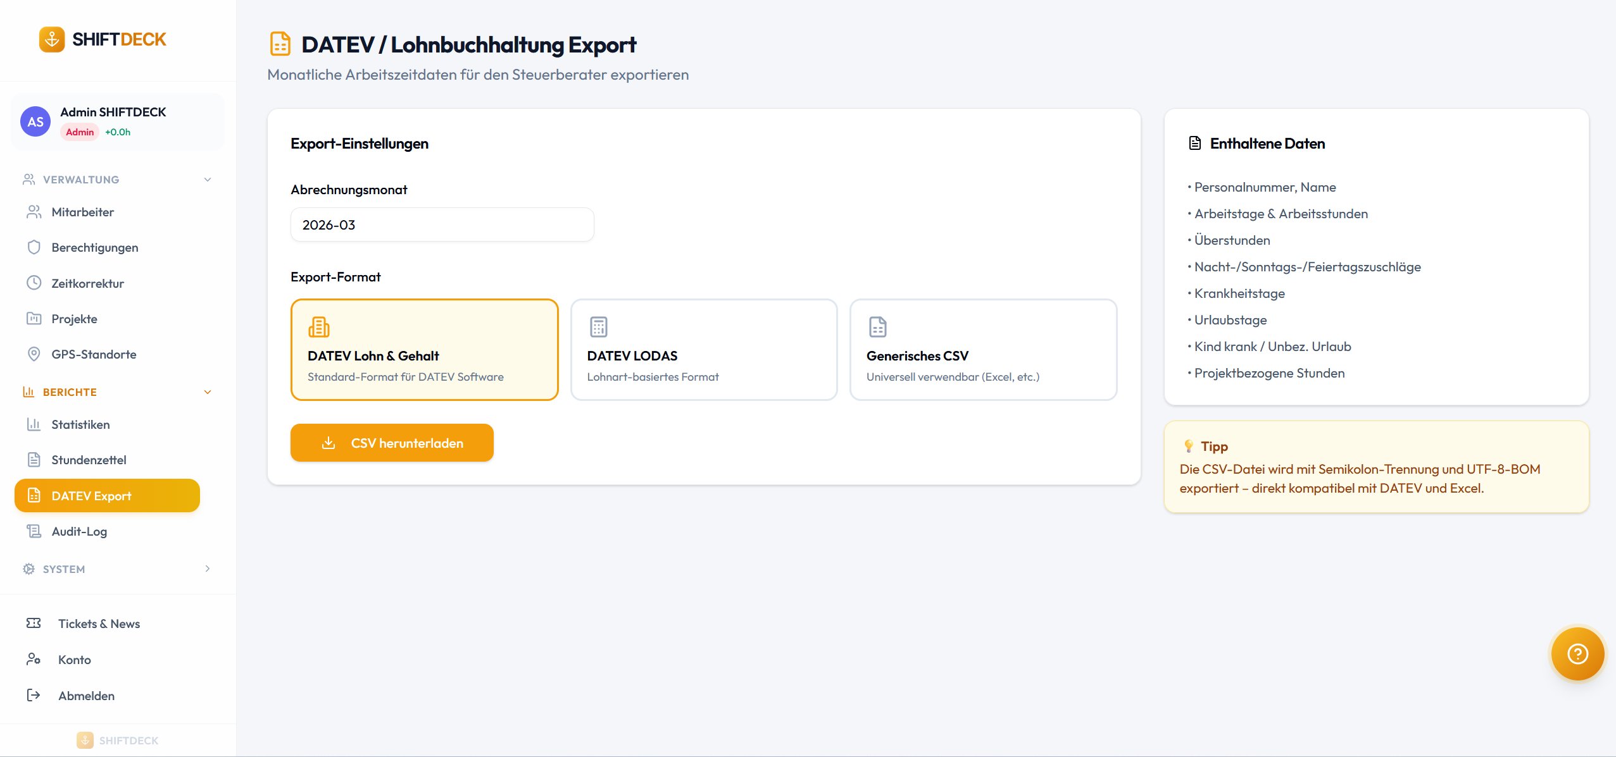Click the CSV herunterladen button

coord(392,443)
